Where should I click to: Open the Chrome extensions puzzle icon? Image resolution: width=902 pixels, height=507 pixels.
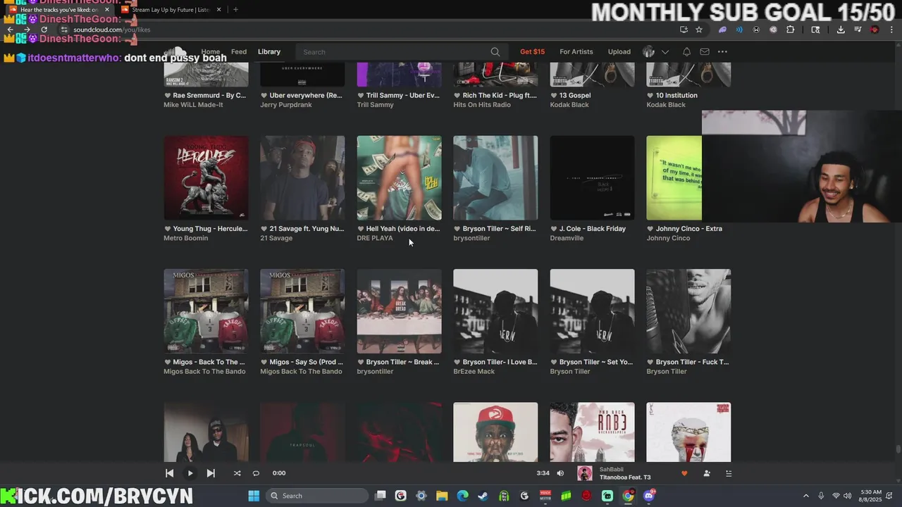(x=790, y=30)
